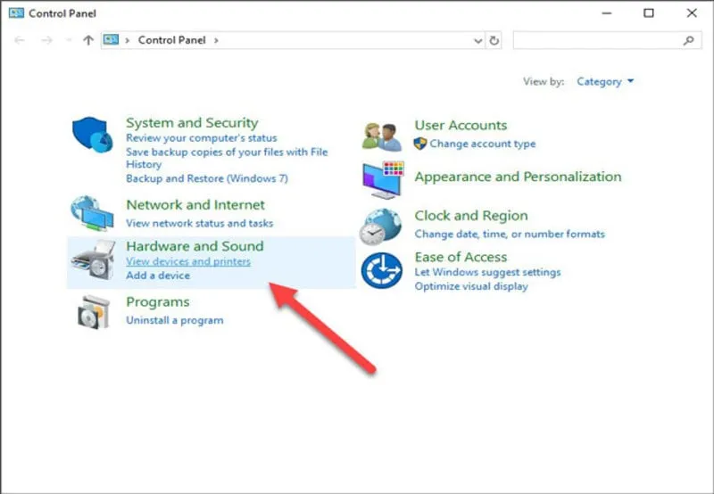Open Backup and Restore (Windows 7)
The image size is (714, 494).
(206, 178)
